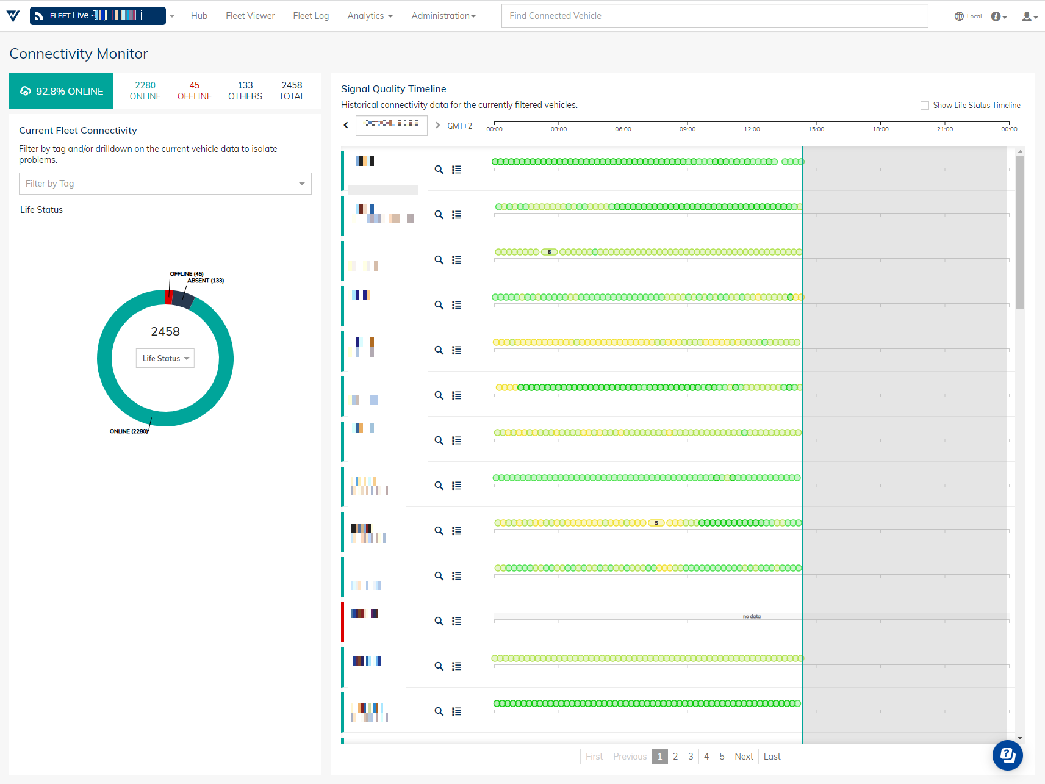Go to page 5 of results
This screenshot has width=1045, height=784.
[722, 757]
